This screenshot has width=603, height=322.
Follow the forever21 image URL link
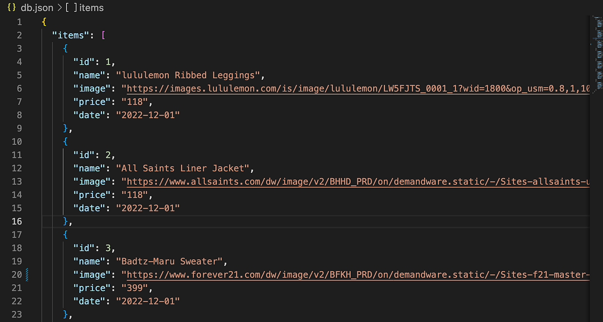click(358, 275)
